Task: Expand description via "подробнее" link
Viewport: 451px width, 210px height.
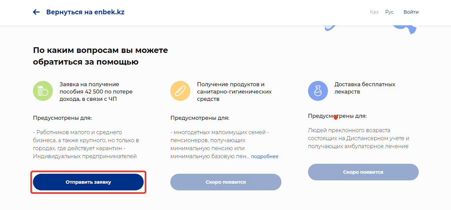Action: click(264, 156)
